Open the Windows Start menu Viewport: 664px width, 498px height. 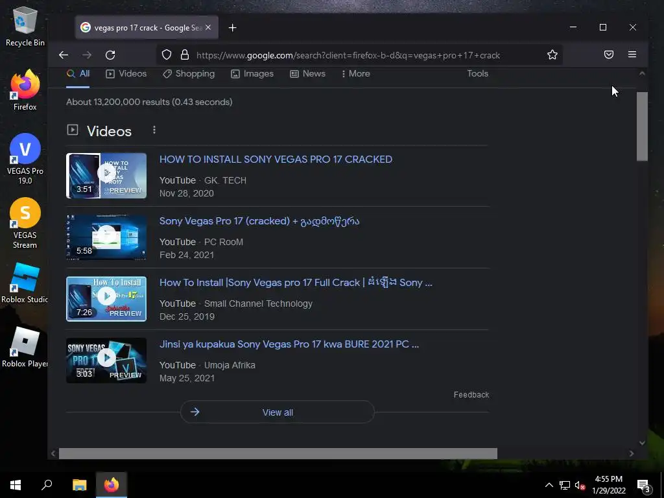click(16, 485)
